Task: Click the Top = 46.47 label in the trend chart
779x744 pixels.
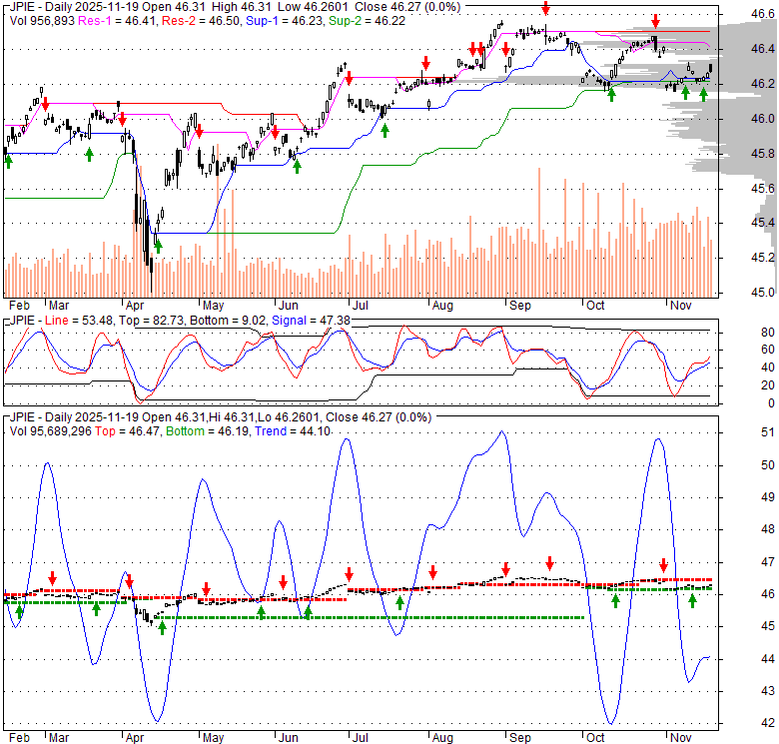Action: coord(127,431)
